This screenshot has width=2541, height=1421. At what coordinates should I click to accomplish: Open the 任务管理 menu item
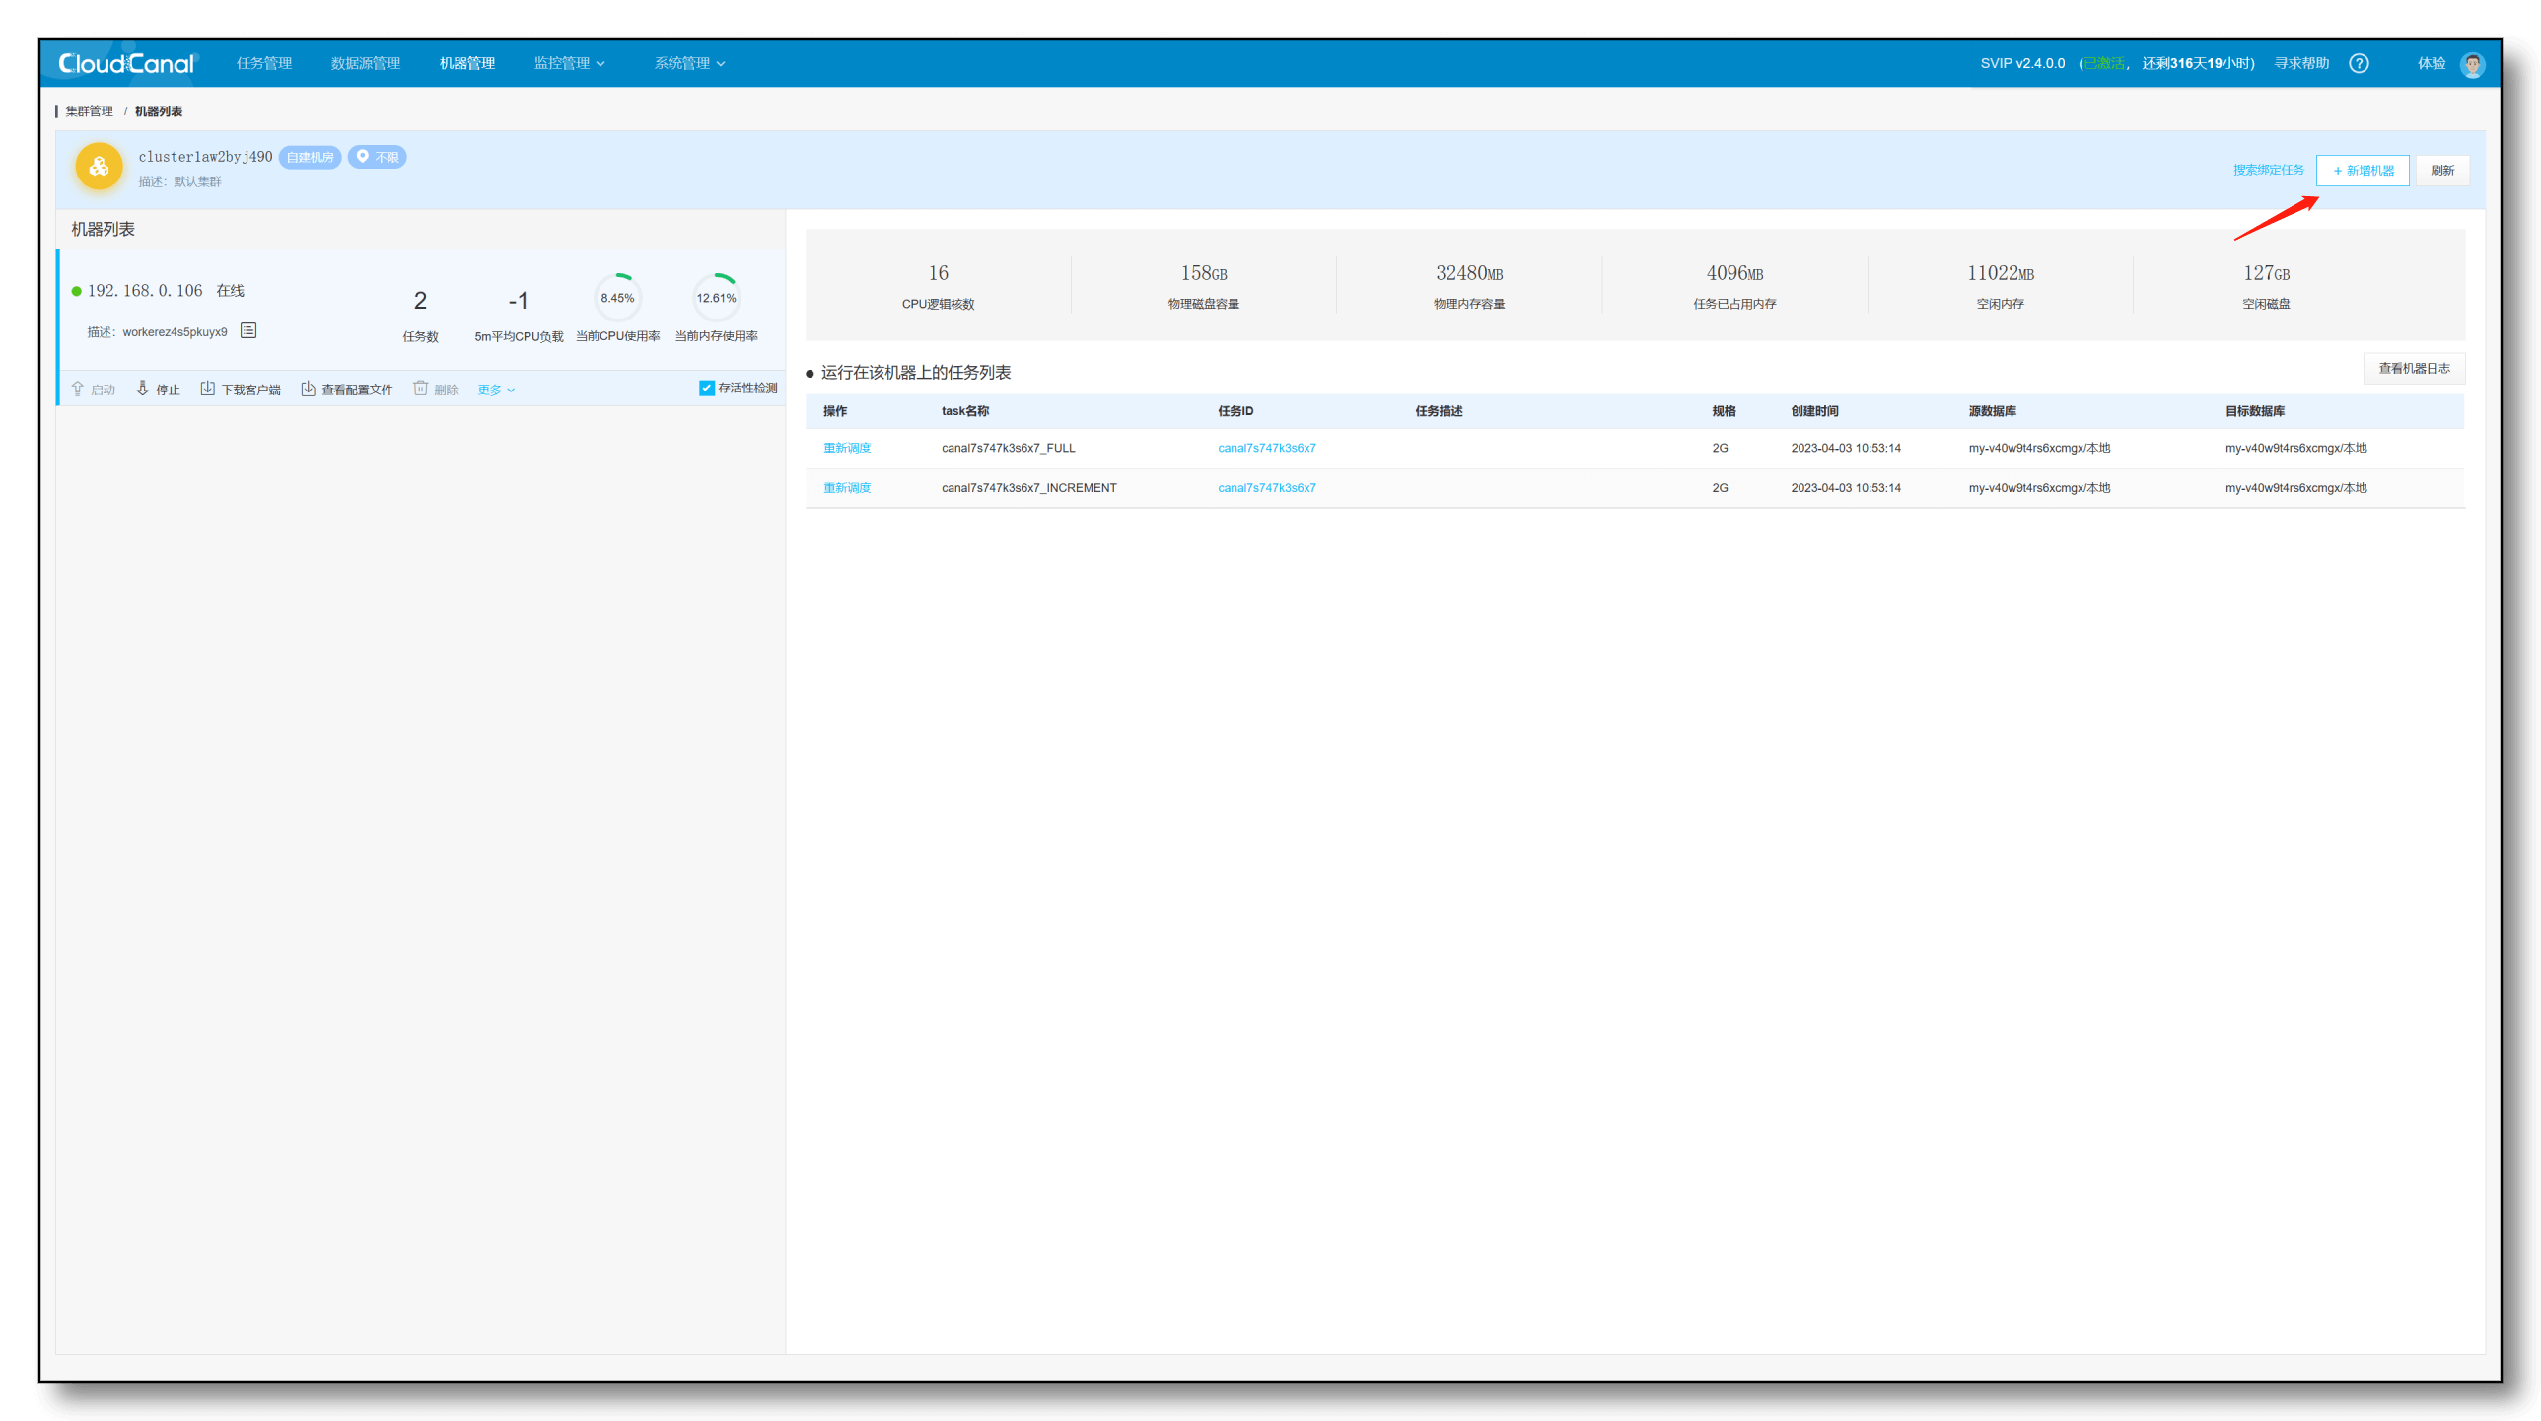click(263, 63)
